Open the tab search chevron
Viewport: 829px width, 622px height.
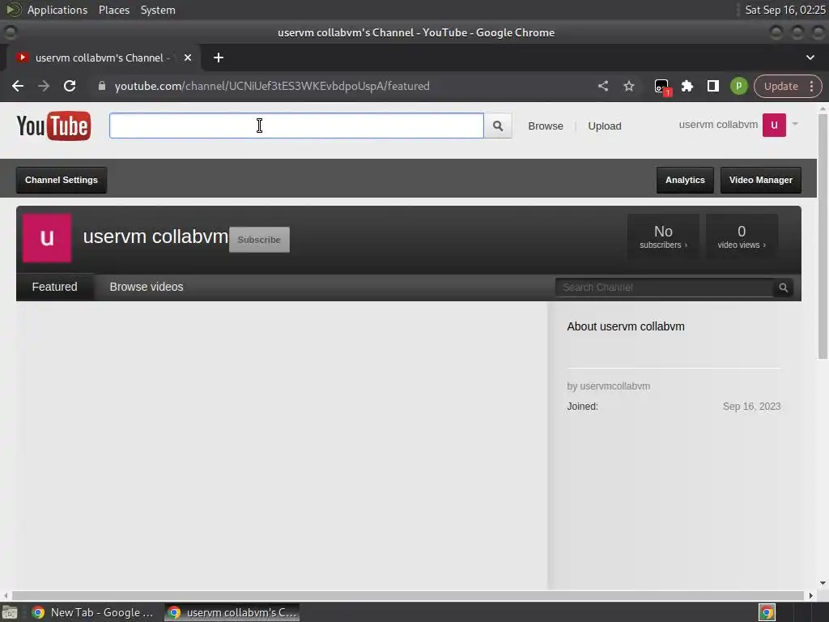(810, 58)
